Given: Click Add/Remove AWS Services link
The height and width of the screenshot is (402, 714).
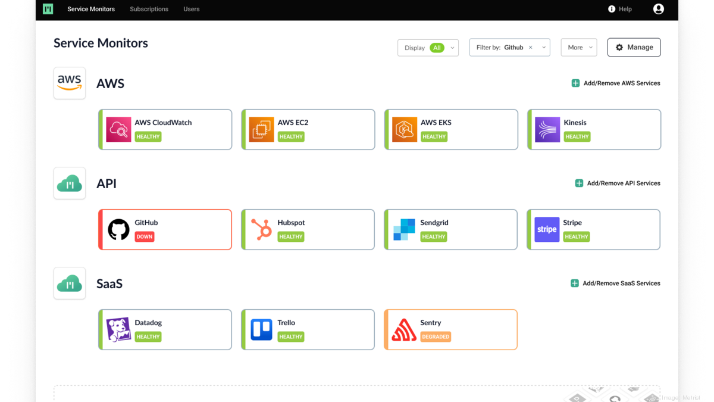Looking at the screenshot, I should [x=616, y=83].
